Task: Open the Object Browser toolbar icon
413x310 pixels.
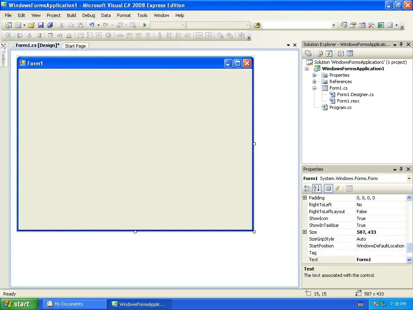Action: point(362,25)
